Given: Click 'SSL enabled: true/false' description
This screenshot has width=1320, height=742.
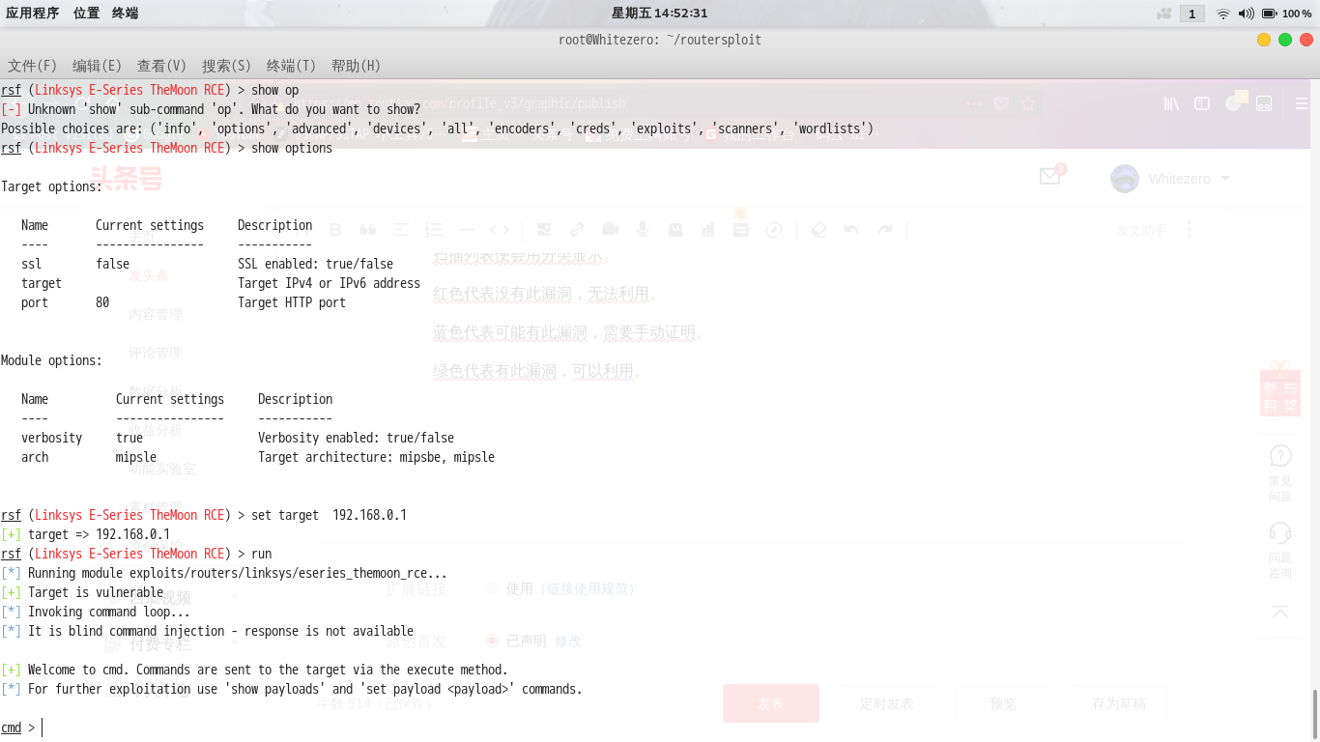Looking at the screenshot, I should (316, 264).
